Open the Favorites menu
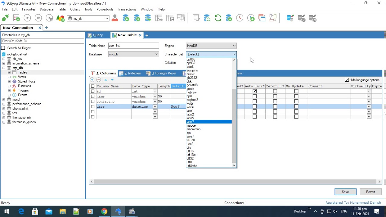The width and height of the screenshot is (386, 217). click(x=29, y=9)
